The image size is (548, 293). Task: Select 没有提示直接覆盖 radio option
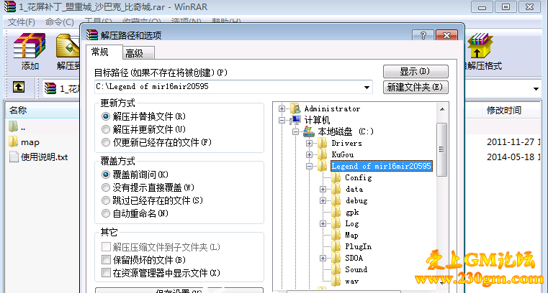coord(106,187)
